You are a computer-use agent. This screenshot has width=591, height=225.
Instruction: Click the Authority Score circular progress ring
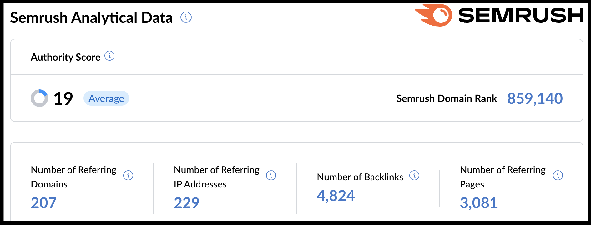pyautogui.click(x=39, y=98)
